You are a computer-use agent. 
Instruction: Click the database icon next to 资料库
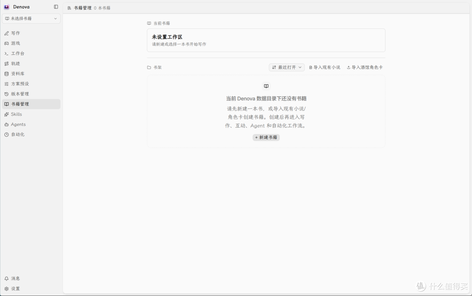(x=7, y=74)
